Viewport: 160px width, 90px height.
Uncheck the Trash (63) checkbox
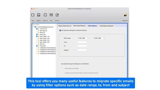[x=37, y=46]
